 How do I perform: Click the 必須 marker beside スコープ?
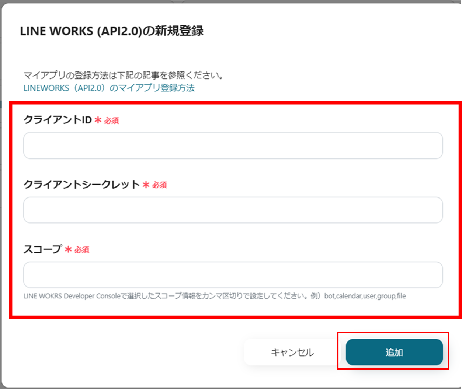click(81, 250)
